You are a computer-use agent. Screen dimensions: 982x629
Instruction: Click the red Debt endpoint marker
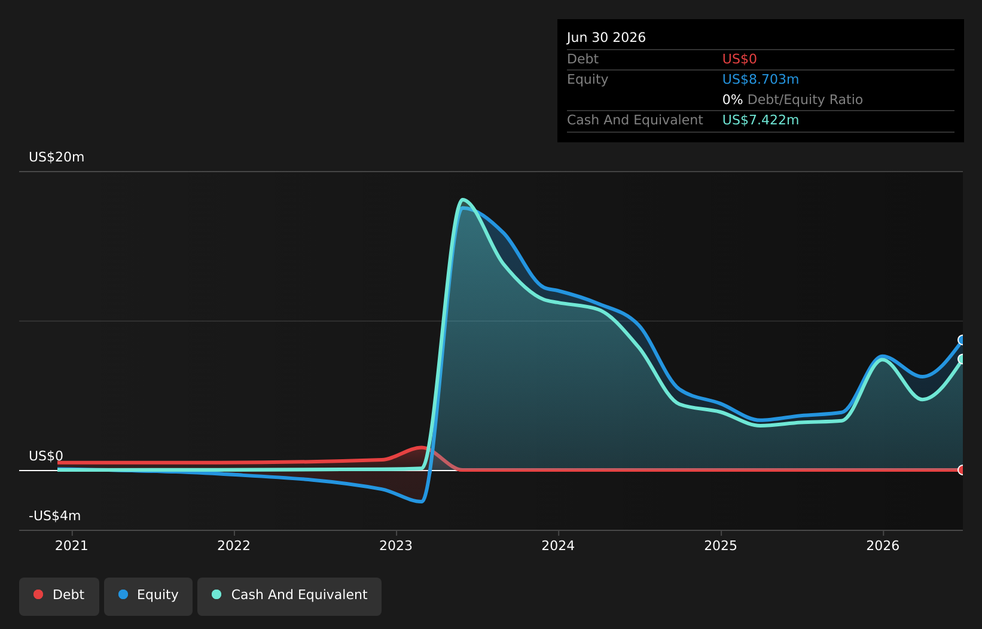(x=962, y=470)
